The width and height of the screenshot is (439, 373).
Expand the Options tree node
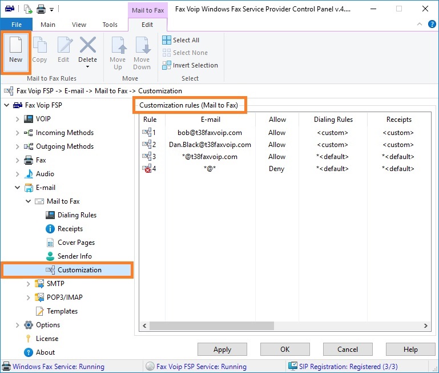[17, 325]
